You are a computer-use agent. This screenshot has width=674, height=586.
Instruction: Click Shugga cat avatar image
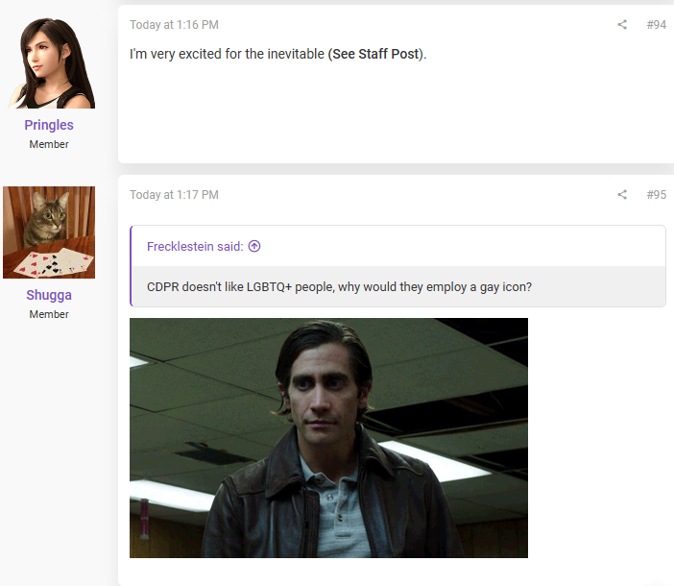click(49, 232)
